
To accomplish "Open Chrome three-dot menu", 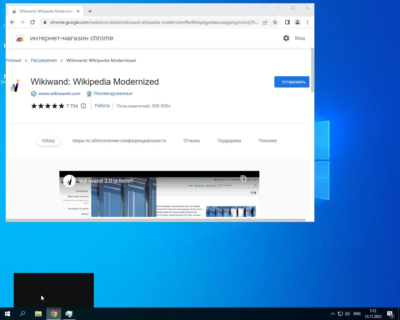I will pos(308,22).
